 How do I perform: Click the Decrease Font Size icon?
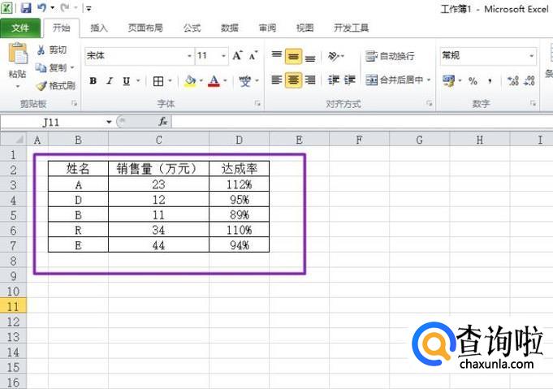[x=253, y=55]
